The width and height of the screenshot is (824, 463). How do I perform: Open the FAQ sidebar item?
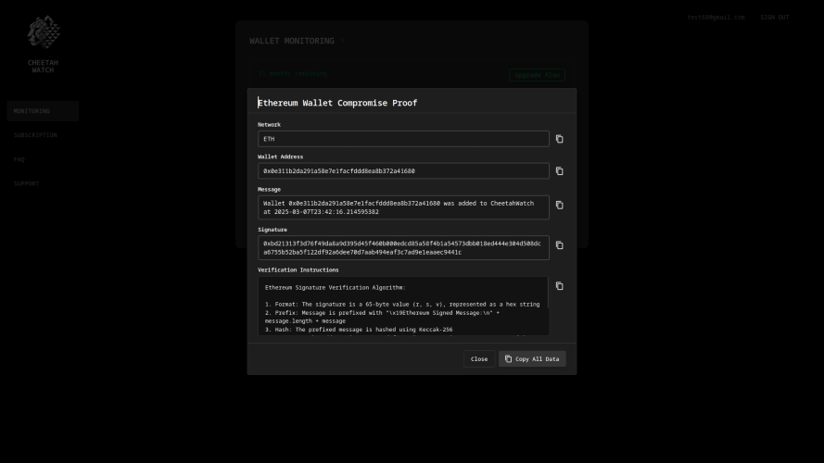(19, 159)
